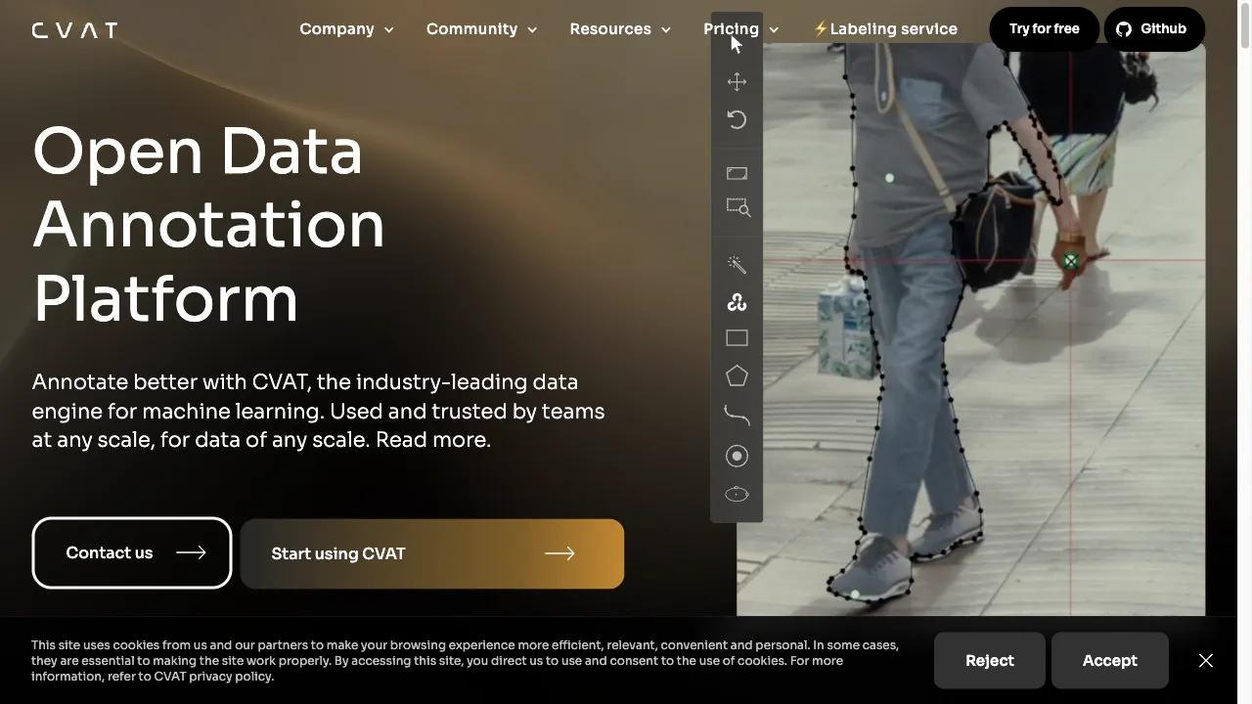Click the green crosshair point on image
Image resolution: width=1252 pixels, height=704 pixels.
click(1071, 261)
